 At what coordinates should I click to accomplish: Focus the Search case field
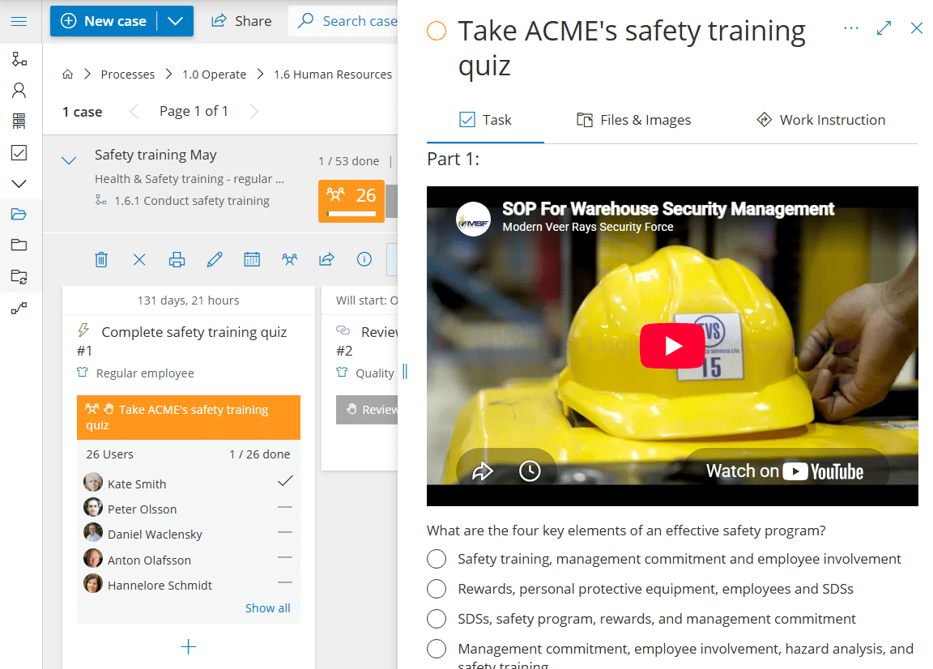[x=344, y=21]
